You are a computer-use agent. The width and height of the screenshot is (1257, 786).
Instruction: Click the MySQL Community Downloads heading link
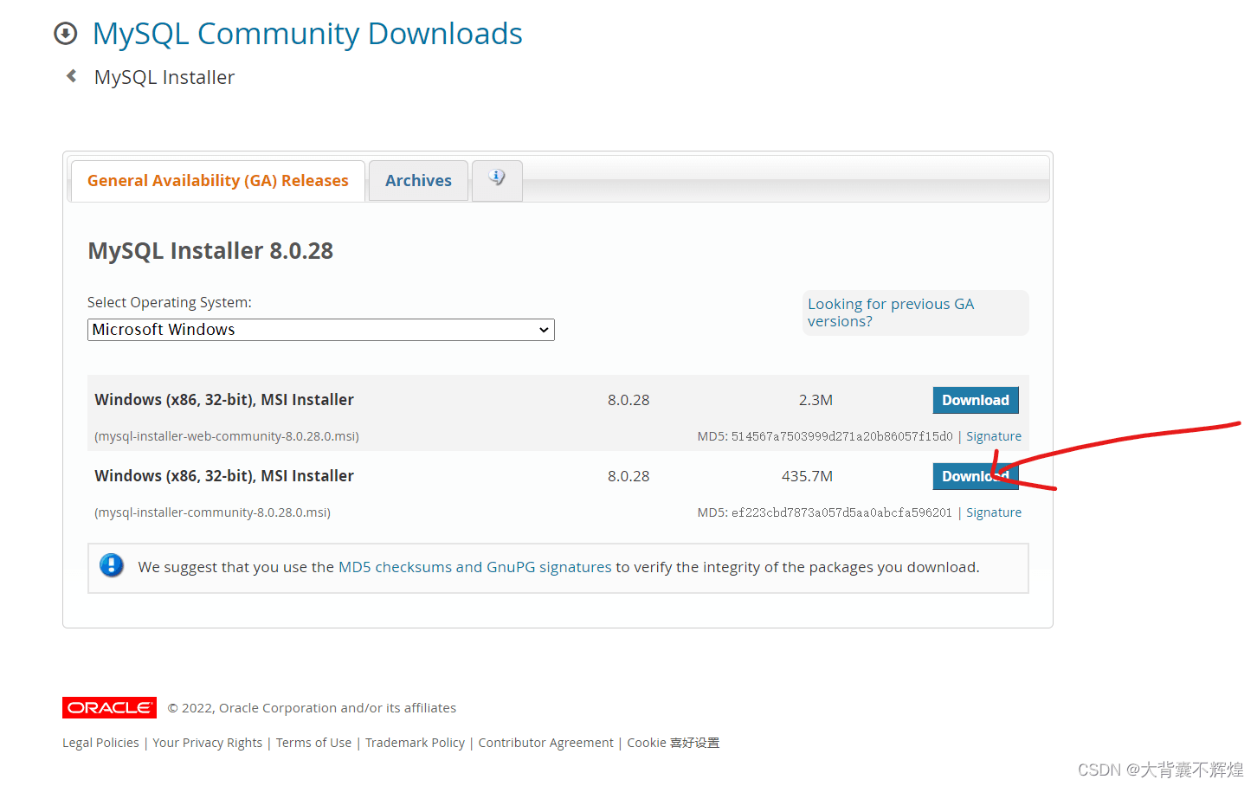pos(307,34)
